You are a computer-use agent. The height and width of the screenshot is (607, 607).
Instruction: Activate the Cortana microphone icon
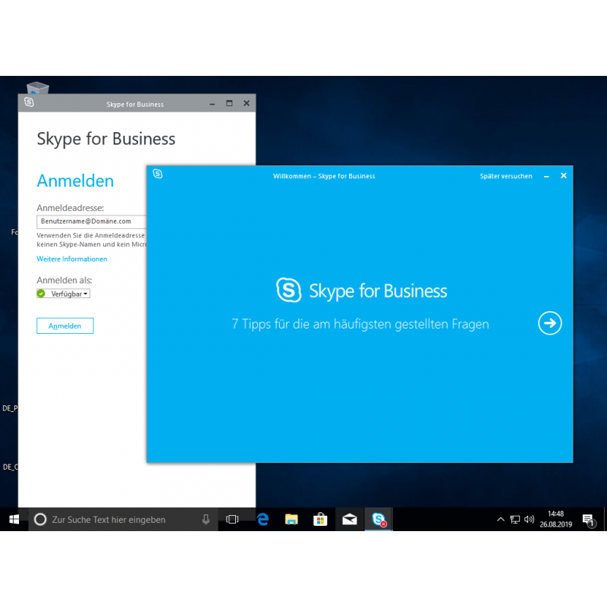[x=206, y=519]
